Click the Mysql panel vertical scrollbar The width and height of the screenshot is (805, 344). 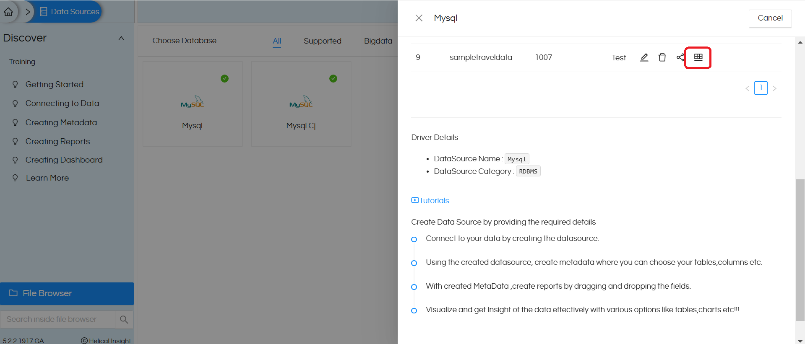point(800,250)
